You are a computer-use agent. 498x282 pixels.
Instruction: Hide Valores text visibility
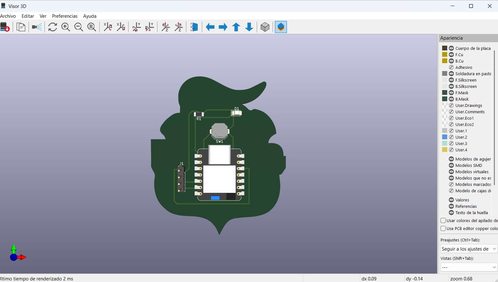point(451,200)
